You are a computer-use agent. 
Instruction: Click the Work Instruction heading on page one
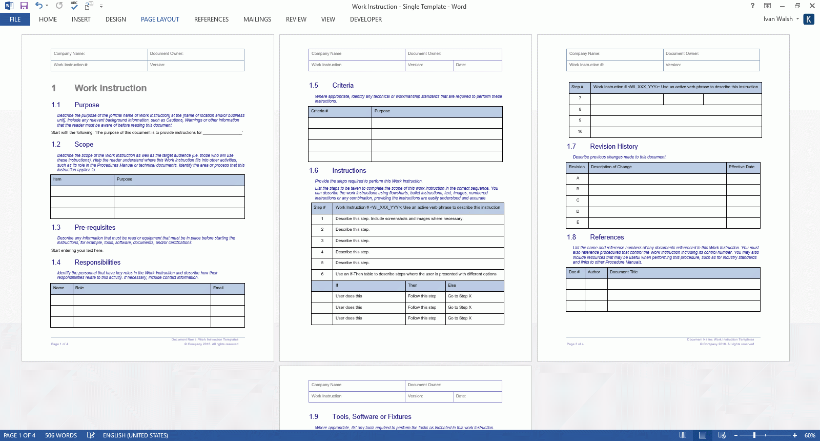point(110,88)
